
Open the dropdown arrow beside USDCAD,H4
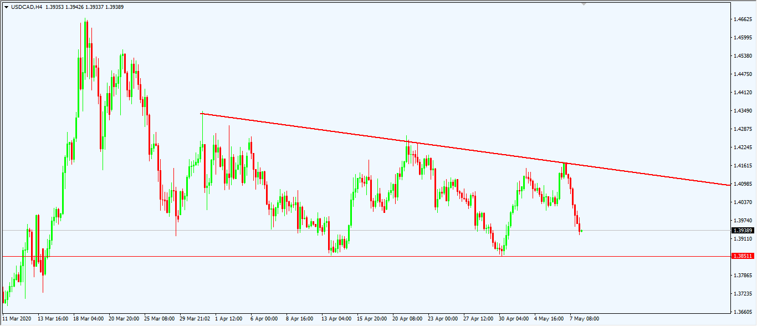click(6, 7)
